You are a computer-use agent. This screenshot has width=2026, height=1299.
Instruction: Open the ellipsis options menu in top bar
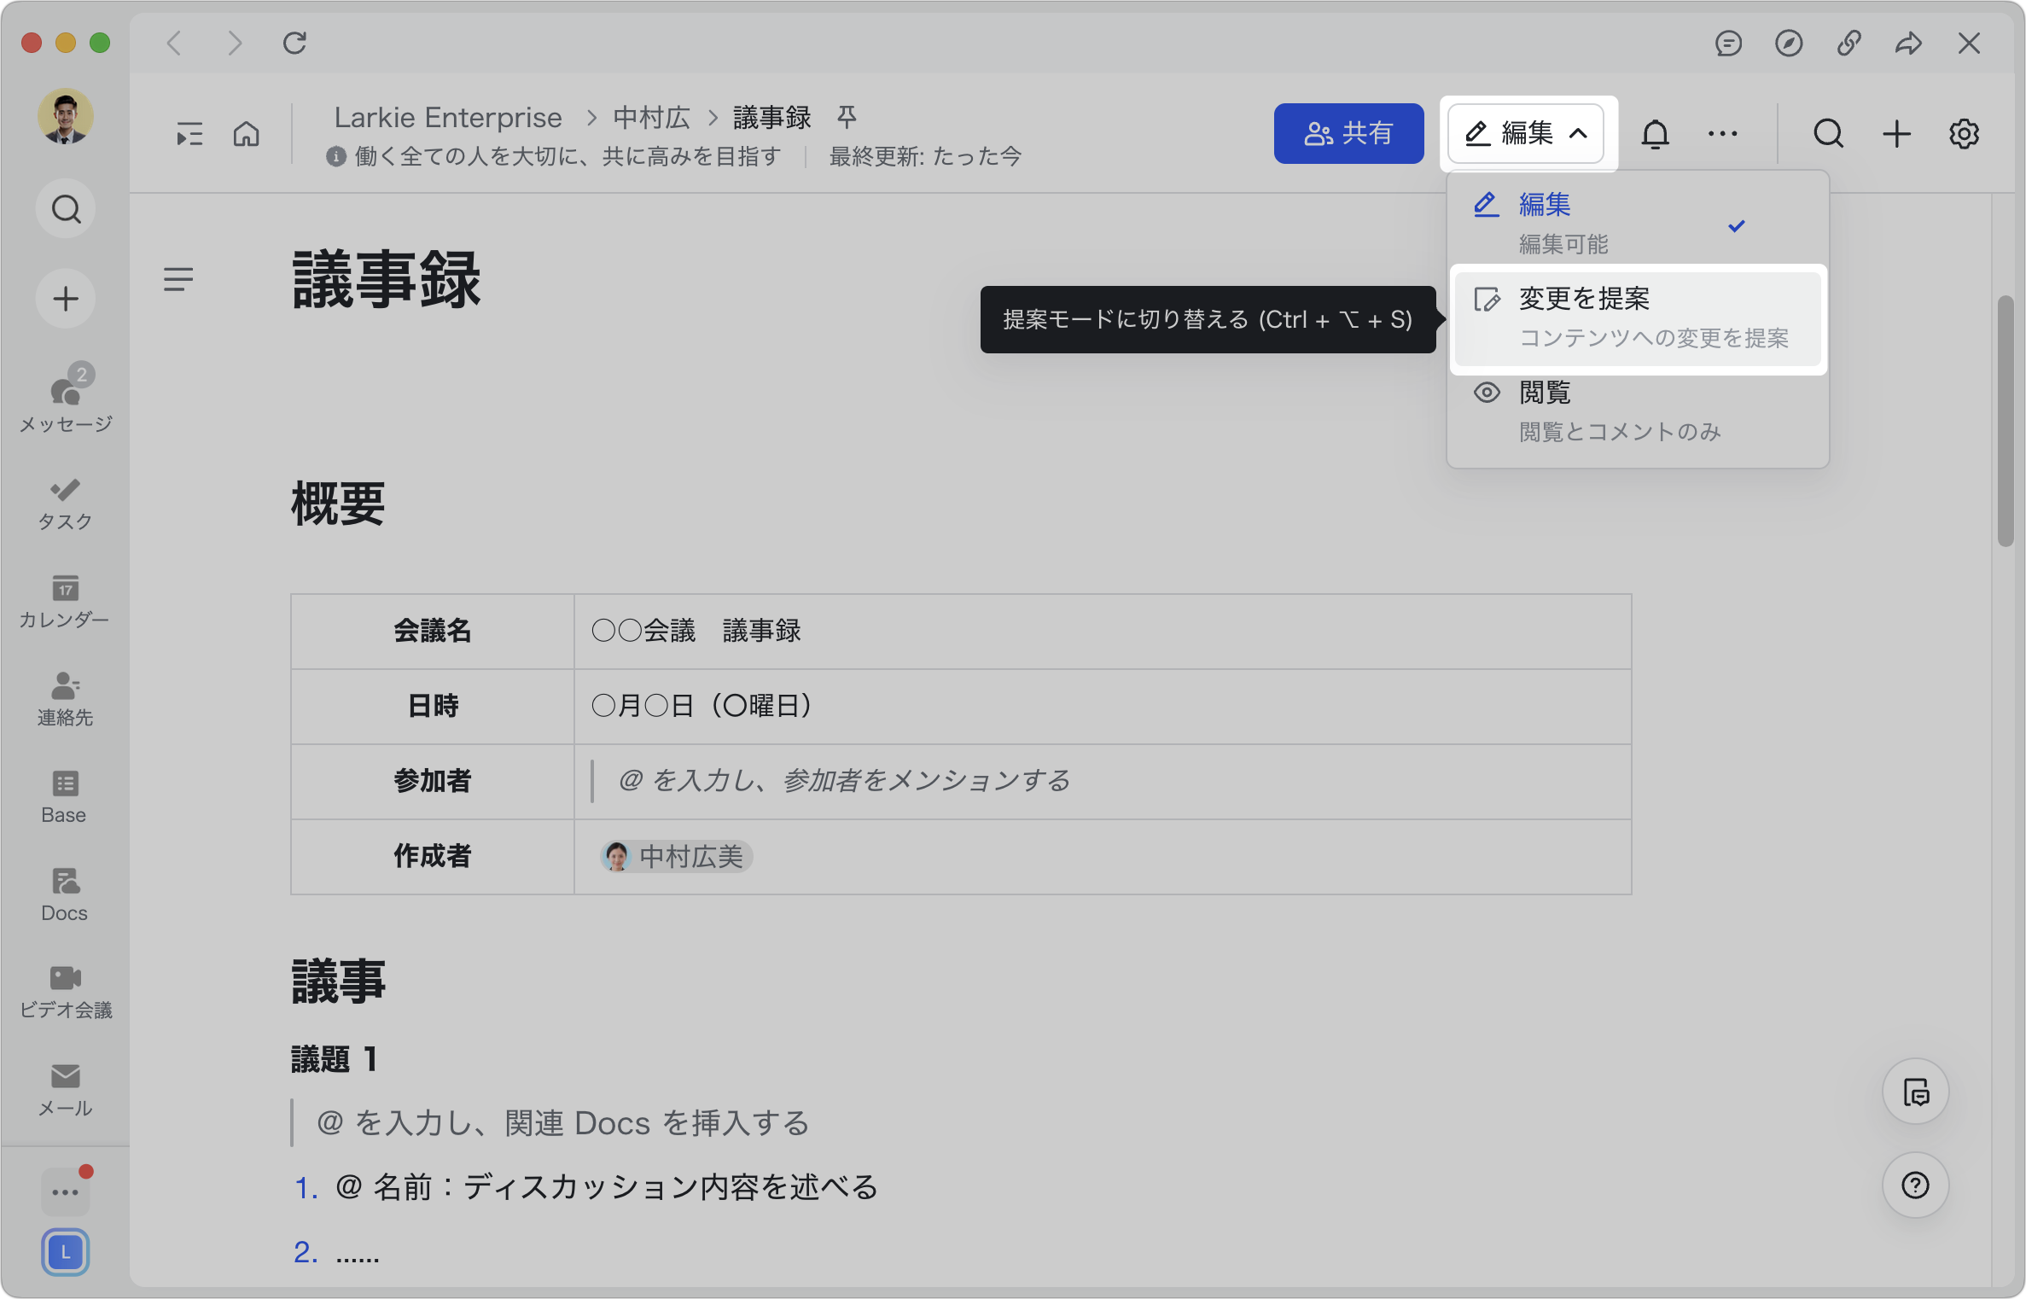[x=1722, y=133]
